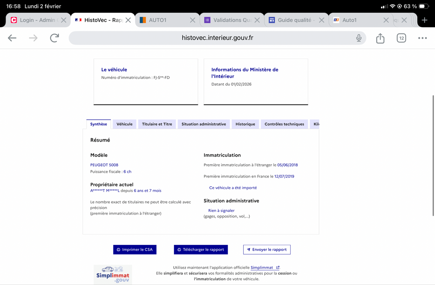
Task: Go to the Contrôles techniques tab
Action: click(x=284, y=124)
